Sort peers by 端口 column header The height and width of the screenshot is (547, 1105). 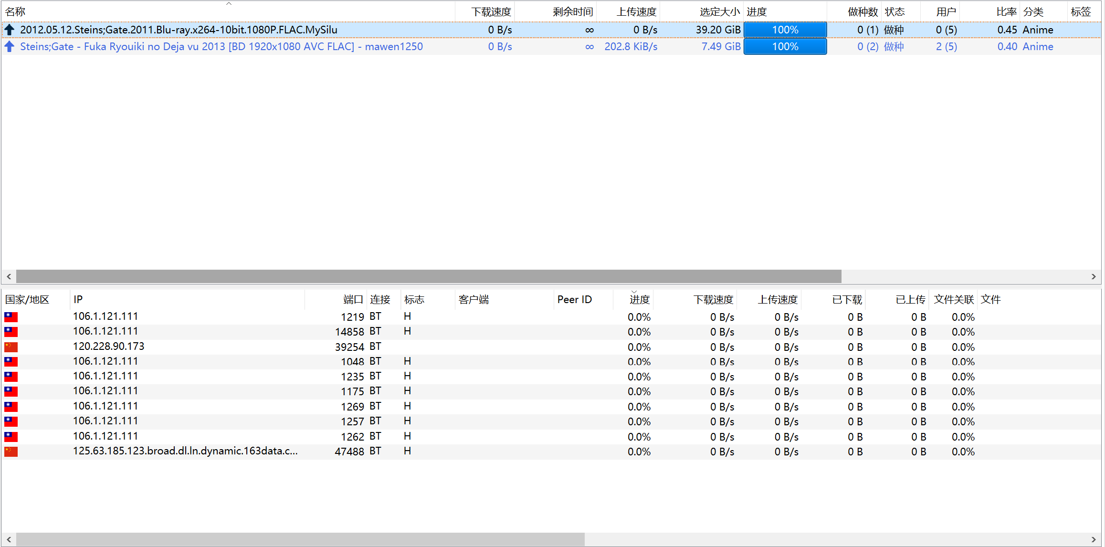point(336,299)
